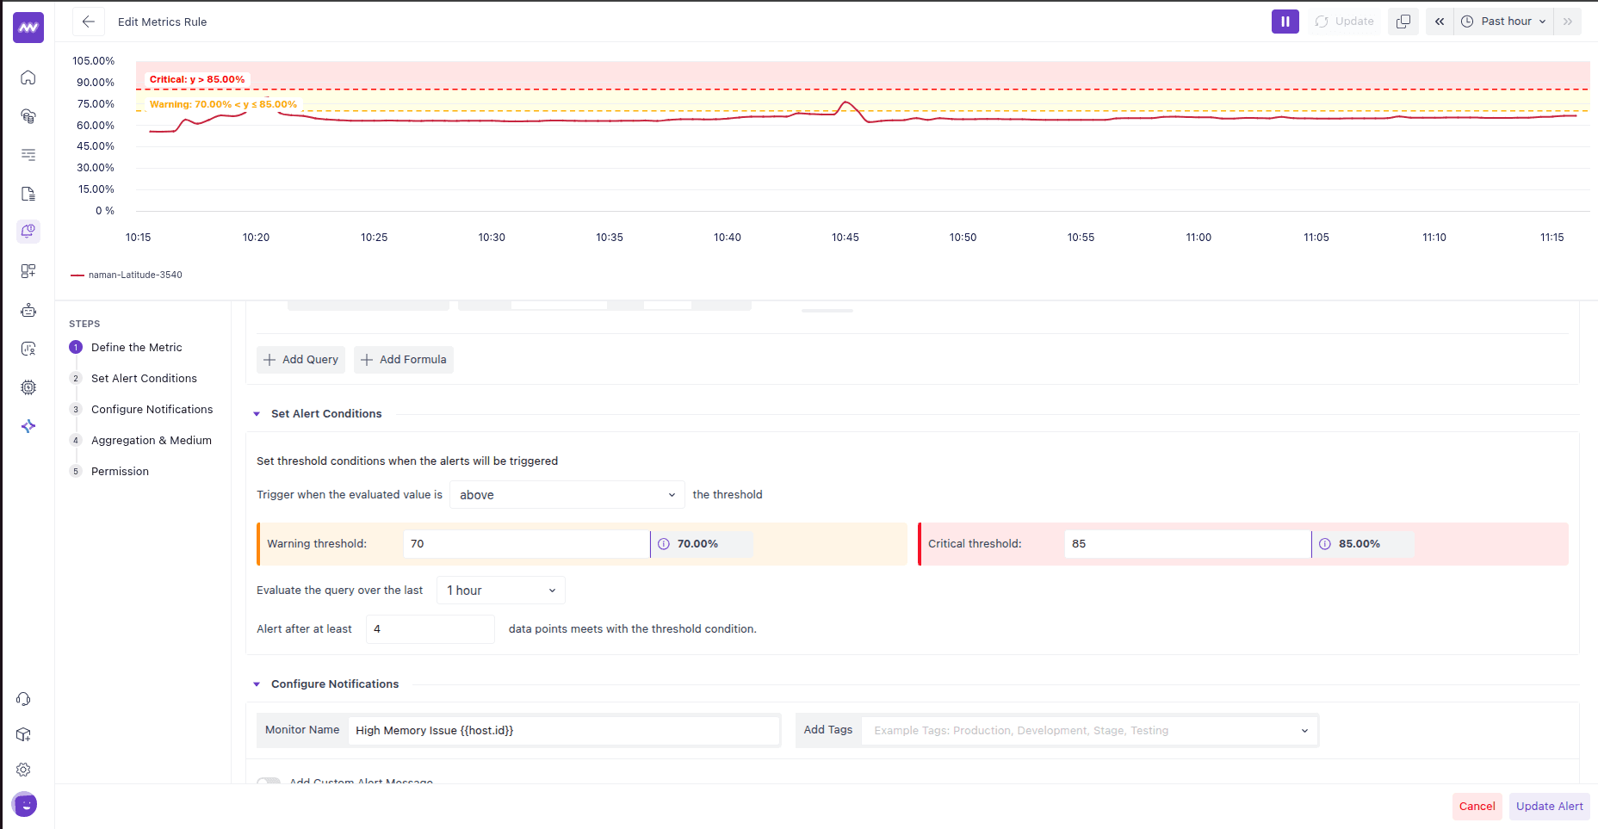Click the copy/duplicate icon in top toolbar

[x=1403, y=22]
